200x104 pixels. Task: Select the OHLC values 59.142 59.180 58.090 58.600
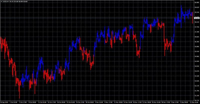click(18, 2)
